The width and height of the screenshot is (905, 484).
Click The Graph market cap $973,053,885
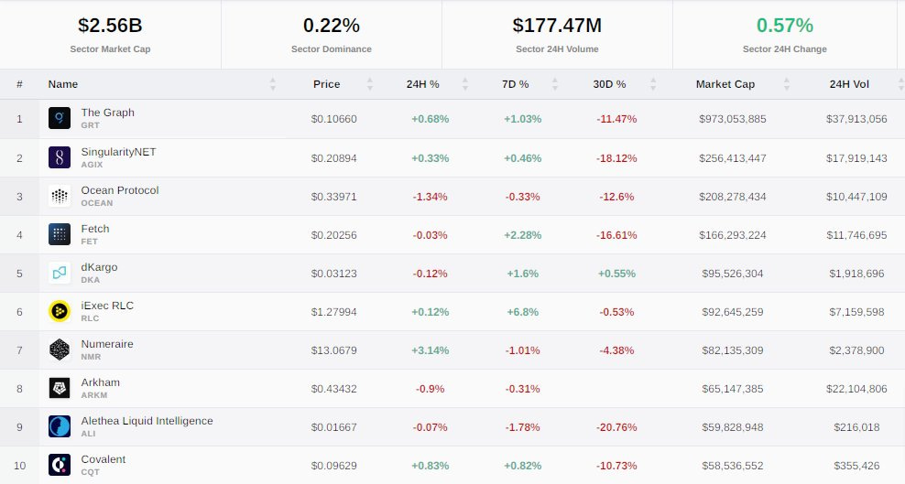coord(733,119)
